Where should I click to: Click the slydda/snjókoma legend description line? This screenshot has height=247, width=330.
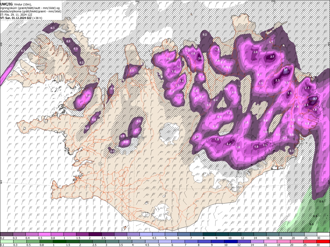31,11
